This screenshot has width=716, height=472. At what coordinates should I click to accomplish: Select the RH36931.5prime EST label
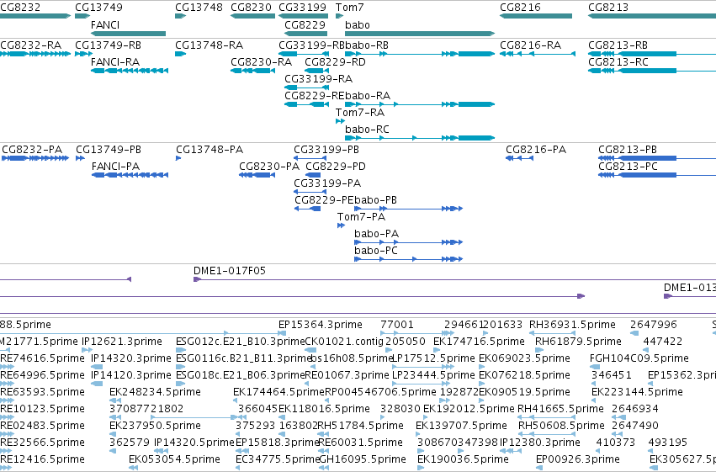[573, 325]
